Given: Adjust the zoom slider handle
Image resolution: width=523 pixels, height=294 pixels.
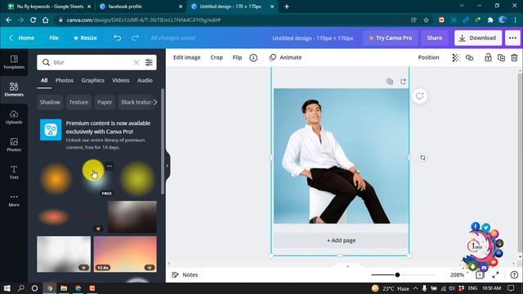Looking at the screenshot, I should 397,274.
